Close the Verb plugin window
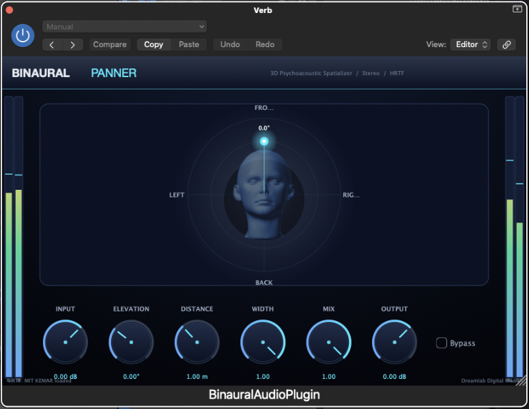 10,10
